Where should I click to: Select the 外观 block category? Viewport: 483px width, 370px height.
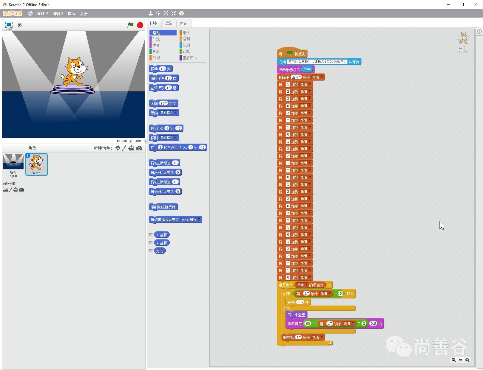click(x=163, y=39)
